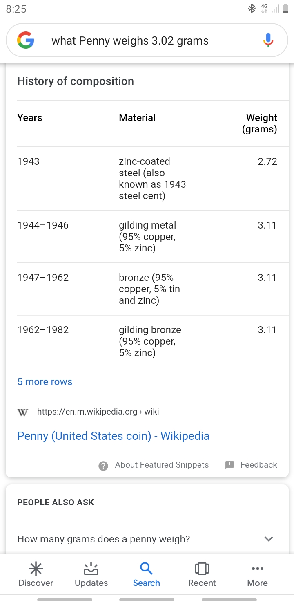The height and width of the screenshot is (605, 294).
Task: Tap the en.m.wikipedia.org source URL
Action: 98,412
